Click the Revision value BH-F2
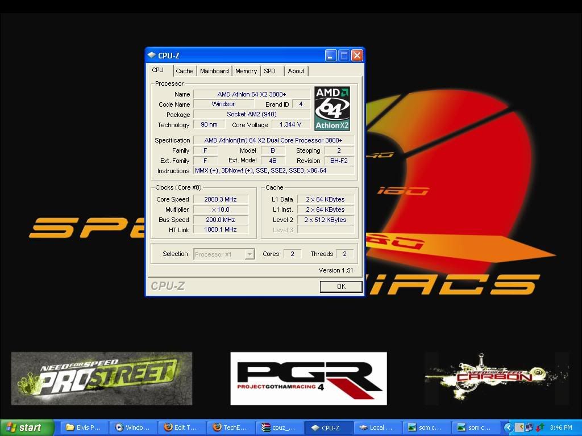 pyautogui.click(x=339, y=161)
